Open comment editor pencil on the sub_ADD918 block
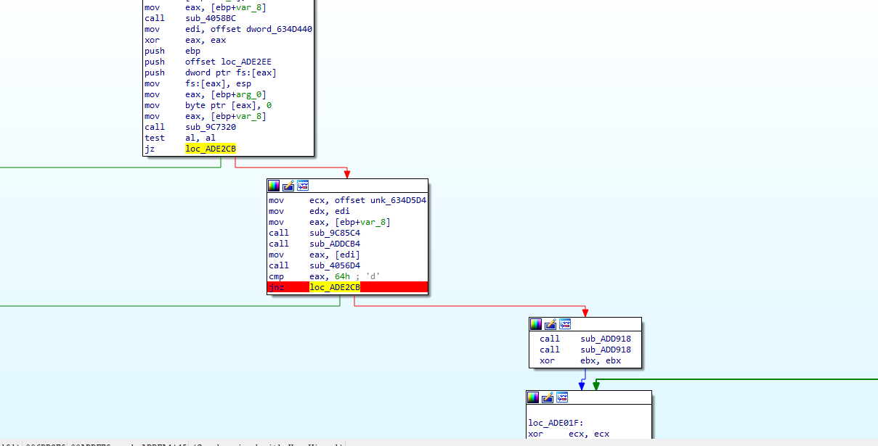The width and height of the screenshot is (878, 446). [x=549, y=323]
